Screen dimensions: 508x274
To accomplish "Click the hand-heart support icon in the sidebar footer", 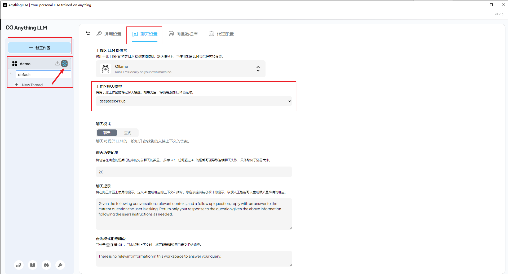I will (x=19, y=265).
